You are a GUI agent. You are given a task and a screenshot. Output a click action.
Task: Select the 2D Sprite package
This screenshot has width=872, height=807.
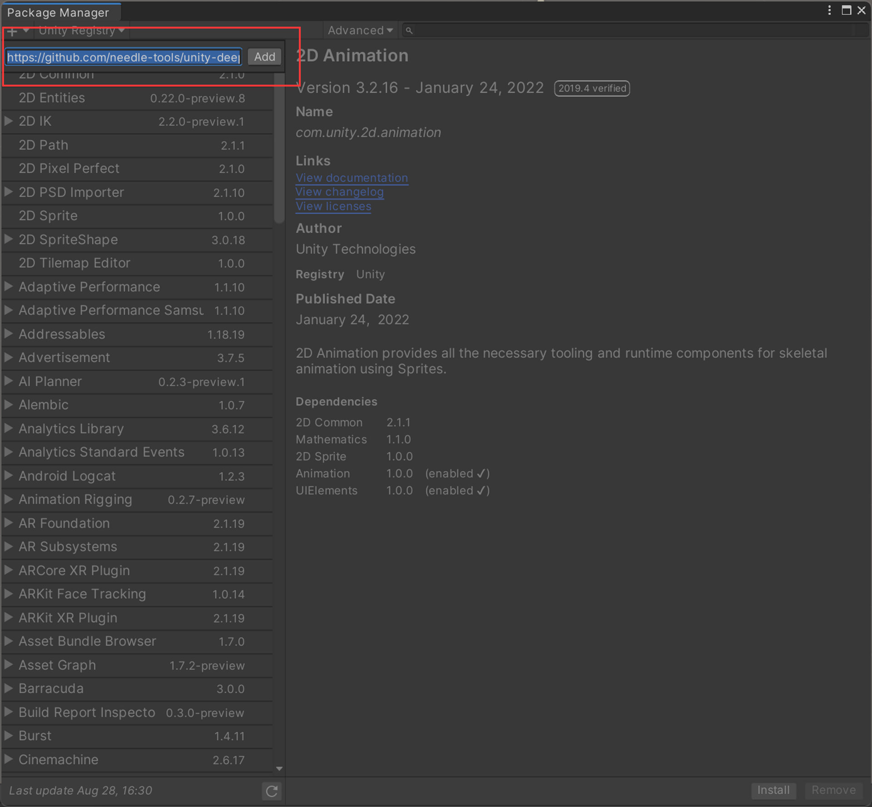48,216
